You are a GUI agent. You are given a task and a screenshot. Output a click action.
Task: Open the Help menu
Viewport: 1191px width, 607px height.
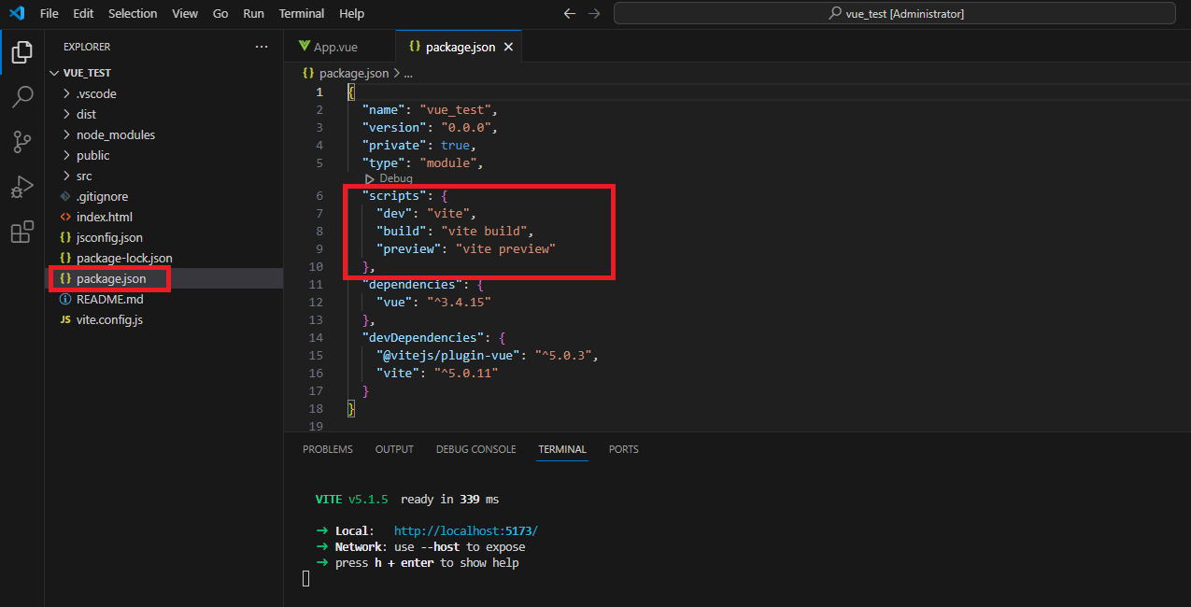click(x=352, y=13)
